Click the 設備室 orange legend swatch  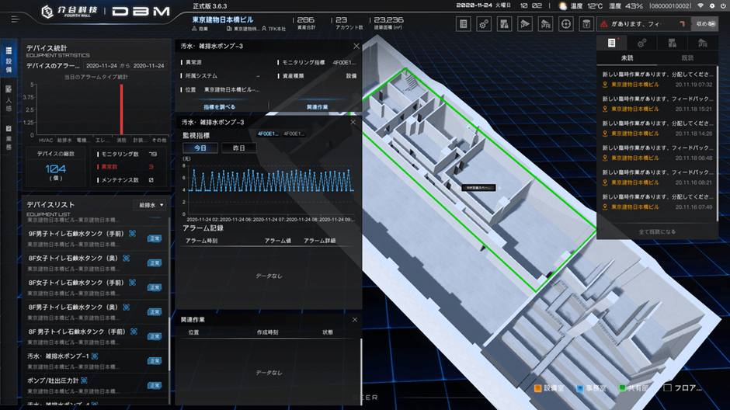pyautogui.click(x=537, y=387)
